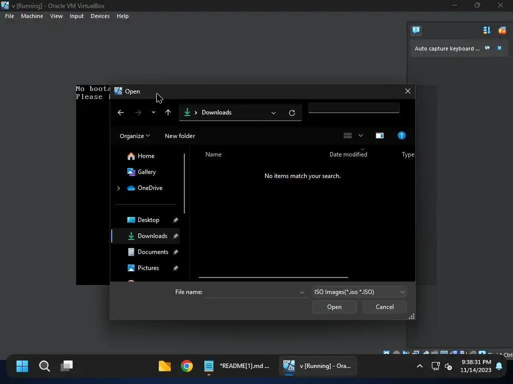Click the forward navigation arrow
This screenshot has height=384, width=513.
click(x=138, y=112)
